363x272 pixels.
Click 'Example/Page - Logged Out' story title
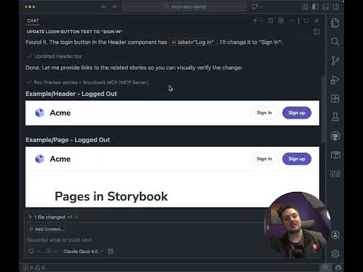click(x=67, y=140)
